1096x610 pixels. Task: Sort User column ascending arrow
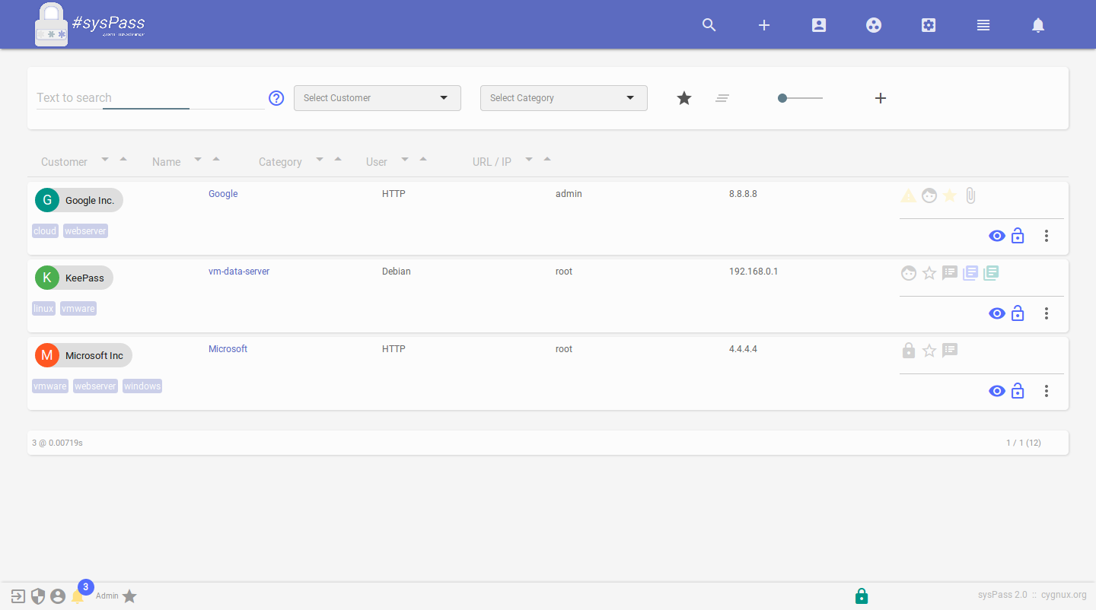coord(423,159)
